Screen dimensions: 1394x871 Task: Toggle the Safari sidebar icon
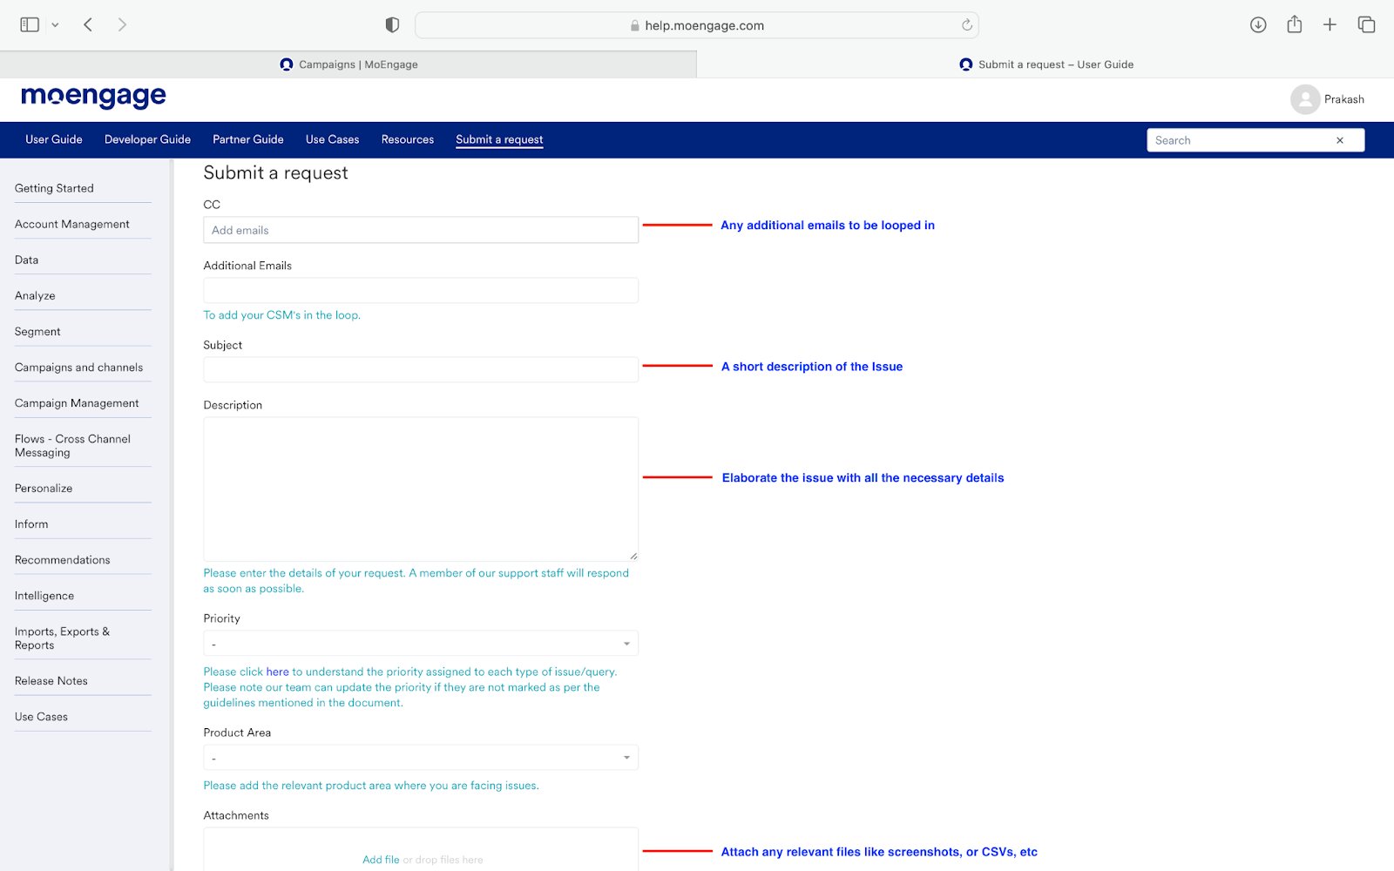click(30, 24)
